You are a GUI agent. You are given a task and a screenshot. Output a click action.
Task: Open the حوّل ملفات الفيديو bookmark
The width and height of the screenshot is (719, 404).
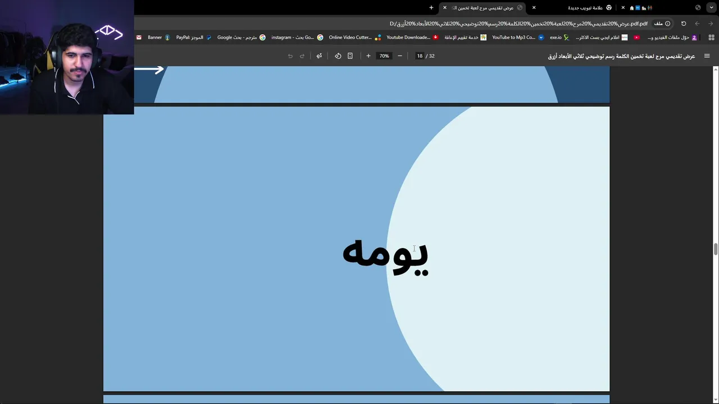click(672, 38)
